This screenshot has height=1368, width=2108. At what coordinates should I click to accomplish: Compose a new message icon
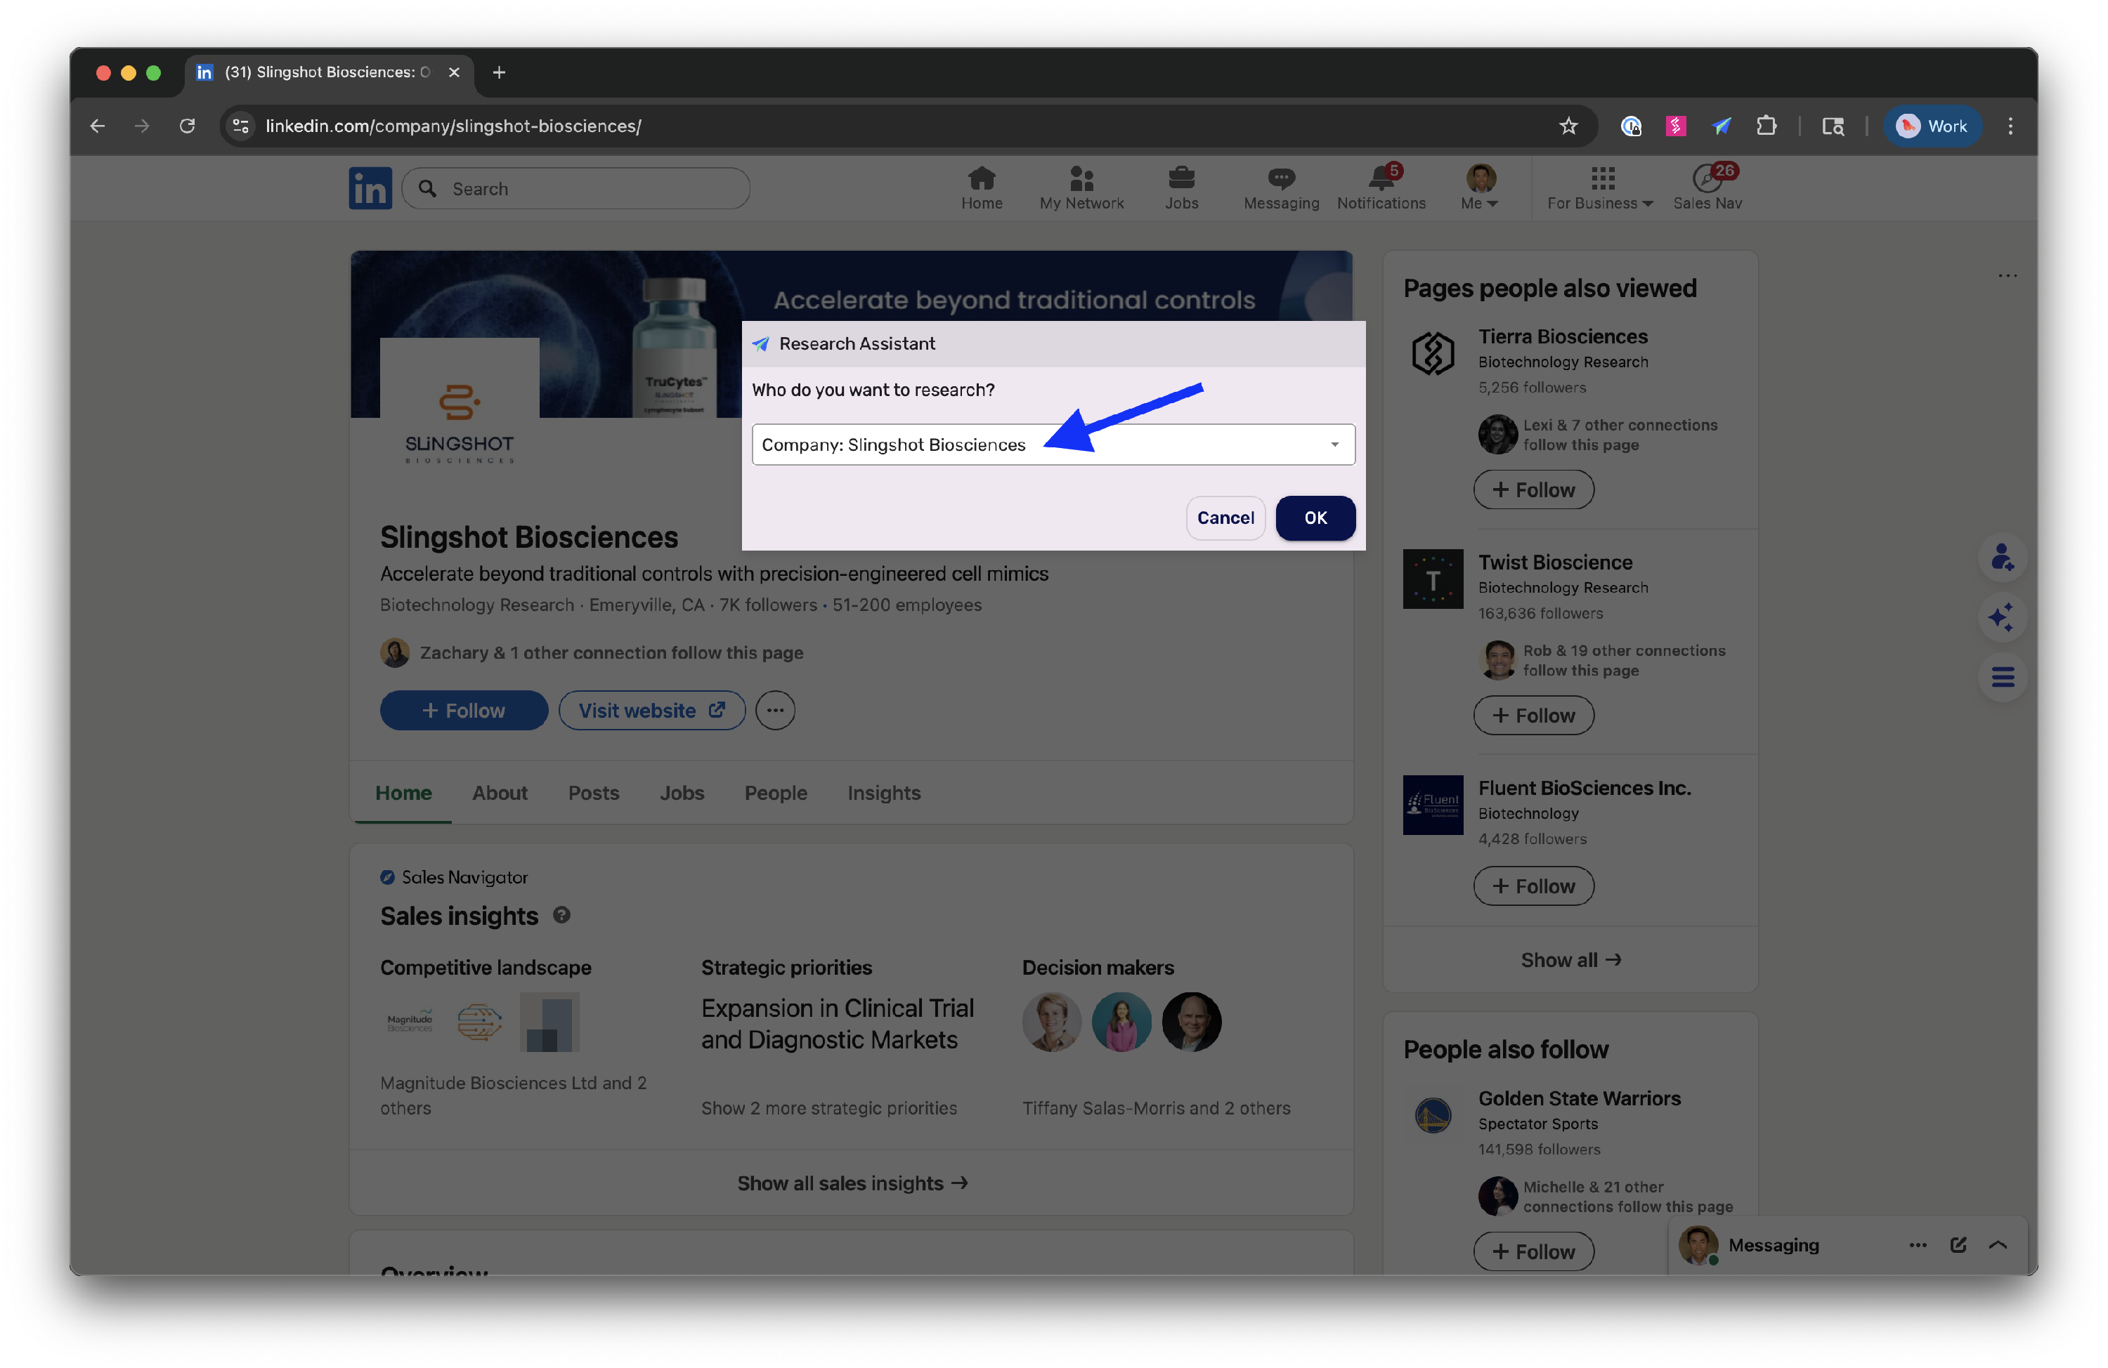1958,1244
